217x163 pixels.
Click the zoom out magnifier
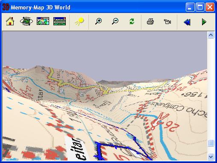[x=115, y=21]
